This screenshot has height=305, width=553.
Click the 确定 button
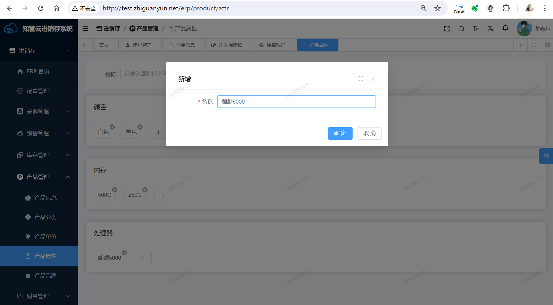click(x=340, y=133)
